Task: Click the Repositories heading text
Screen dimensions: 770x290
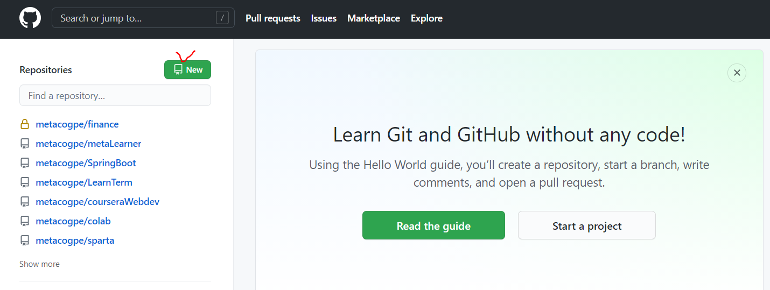Action: [x=46, y=70]
